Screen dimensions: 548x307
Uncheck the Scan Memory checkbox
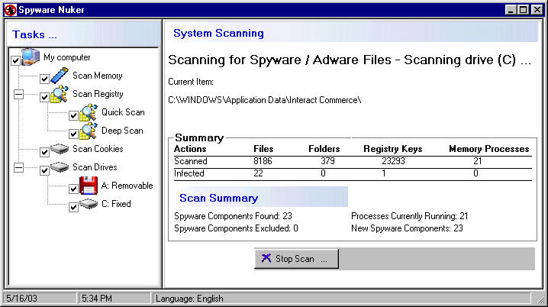pyautogui.click(x=44, y=79)
